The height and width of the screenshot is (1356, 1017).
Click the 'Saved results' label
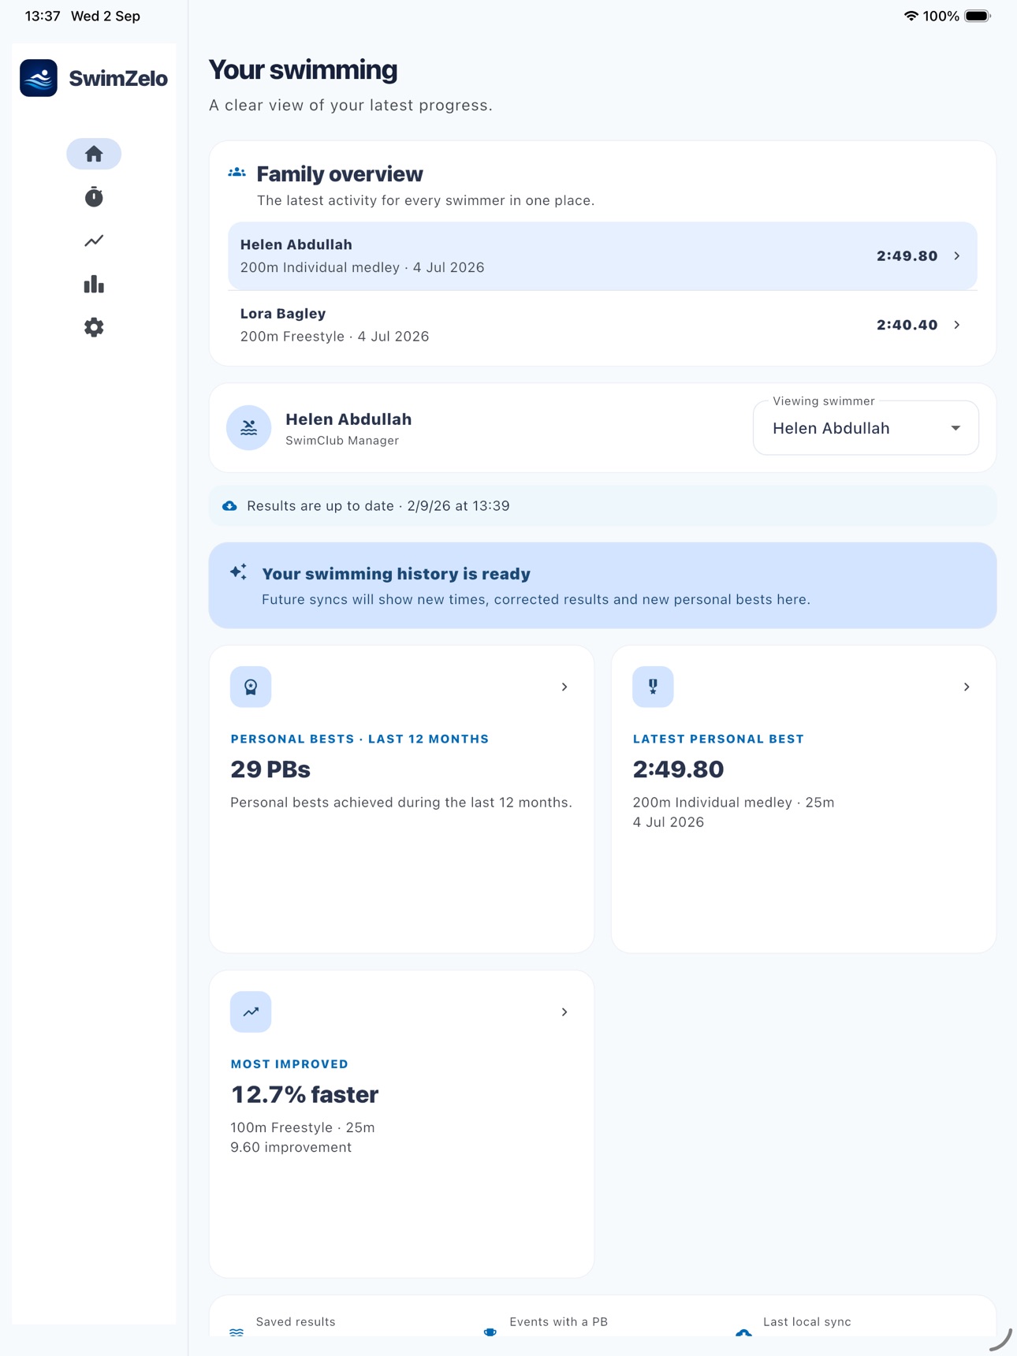296,1322
